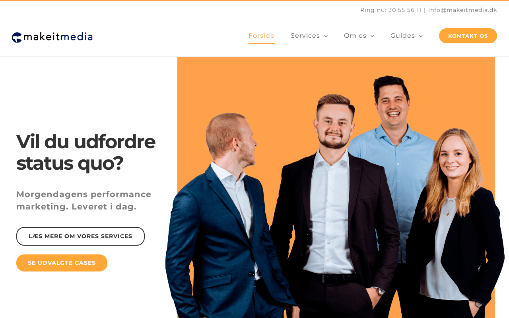The height and width of the screenshot is (318, 509).
Task: Click the 'Morgendagens performance marketing' subheading
Action: tap(84, 200)
